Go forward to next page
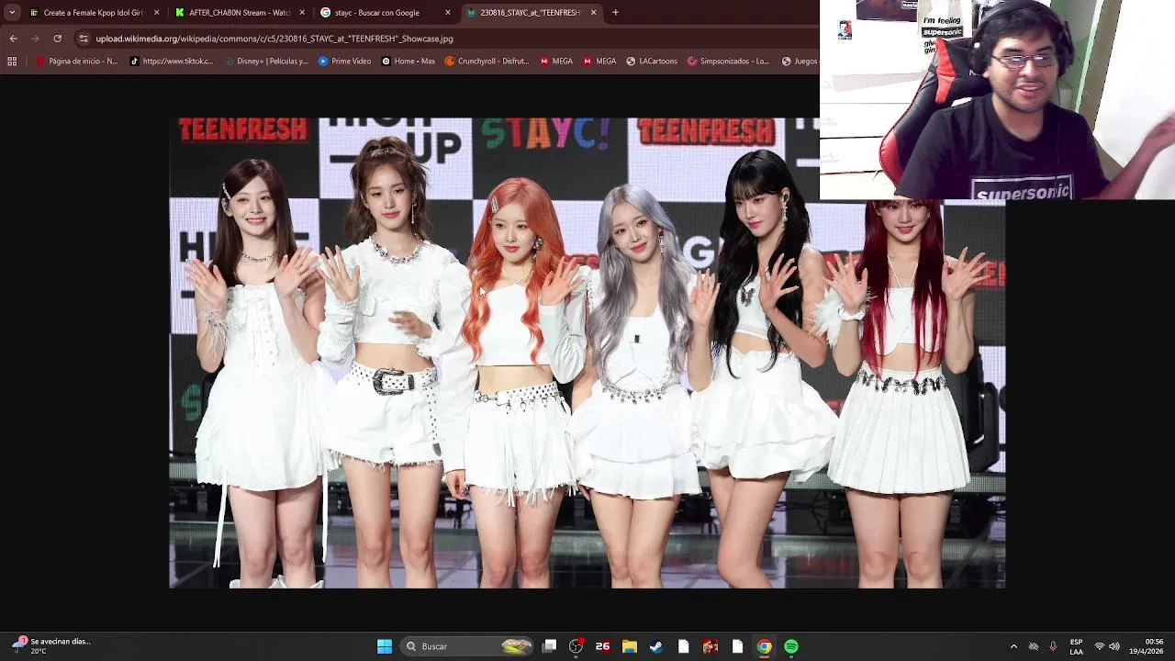 coord(35,39)
